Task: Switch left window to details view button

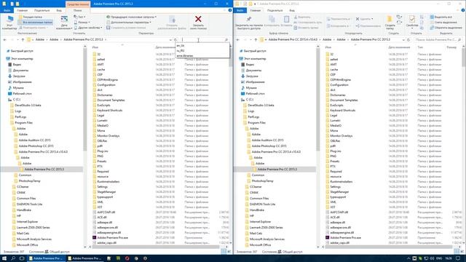Action: point(224,252)
